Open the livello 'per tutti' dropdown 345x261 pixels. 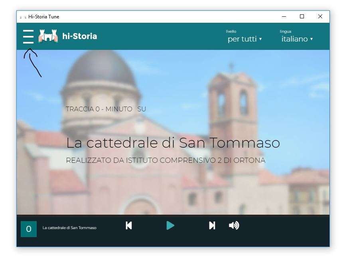point(244,39)
